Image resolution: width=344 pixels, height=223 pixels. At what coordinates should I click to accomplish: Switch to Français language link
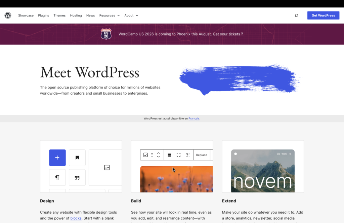(x=194, y=118)
